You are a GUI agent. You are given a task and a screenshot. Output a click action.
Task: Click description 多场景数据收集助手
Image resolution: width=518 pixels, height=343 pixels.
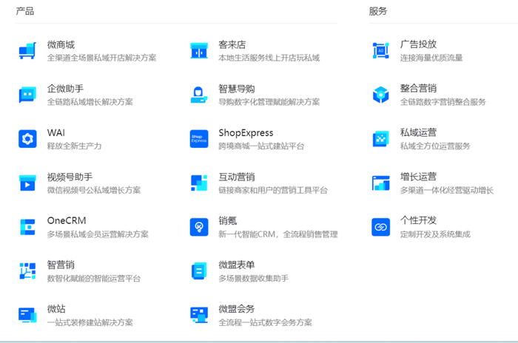tap(253, 278)
